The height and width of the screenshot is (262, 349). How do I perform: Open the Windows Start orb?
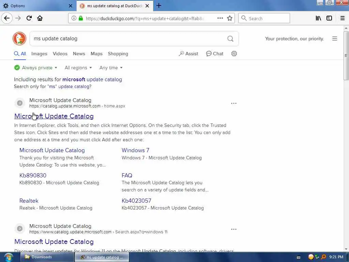tap(9, 258)
